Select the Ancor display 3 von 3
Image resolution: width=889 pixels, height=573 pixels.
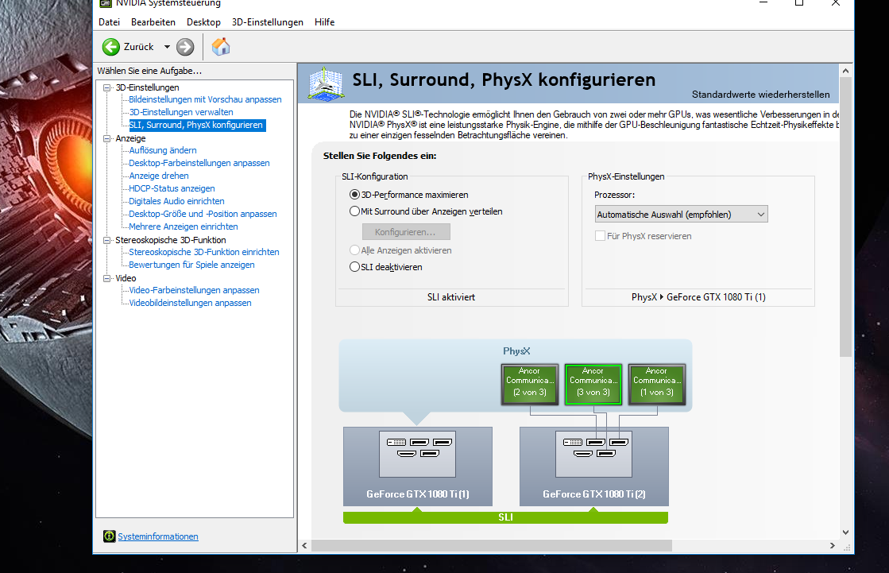click(x=593, y=385)
